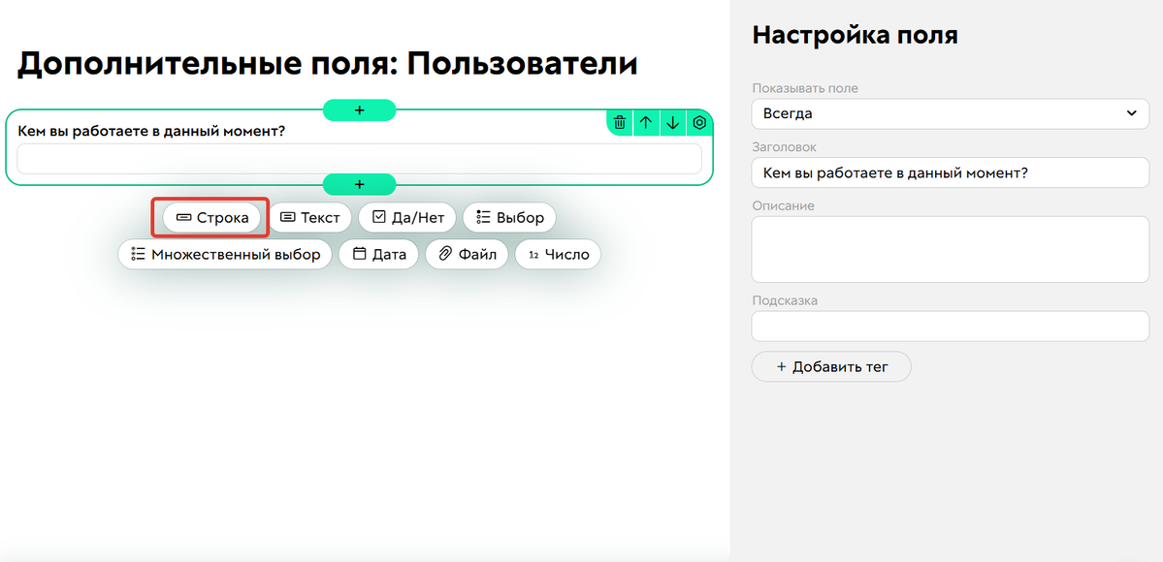This screenshot has width=1163, height=562.
Task: Select the calendar Дата field type
Action: pos(378,254)
